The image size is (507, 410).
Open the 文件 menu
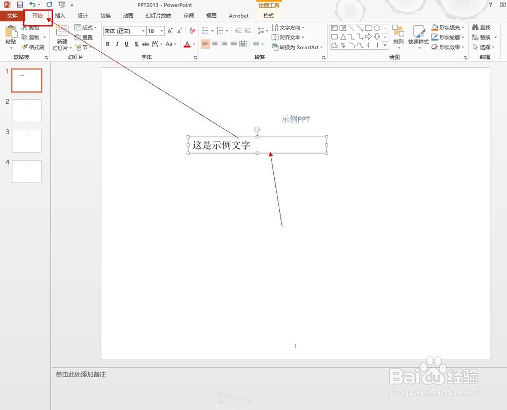point(12,15)
